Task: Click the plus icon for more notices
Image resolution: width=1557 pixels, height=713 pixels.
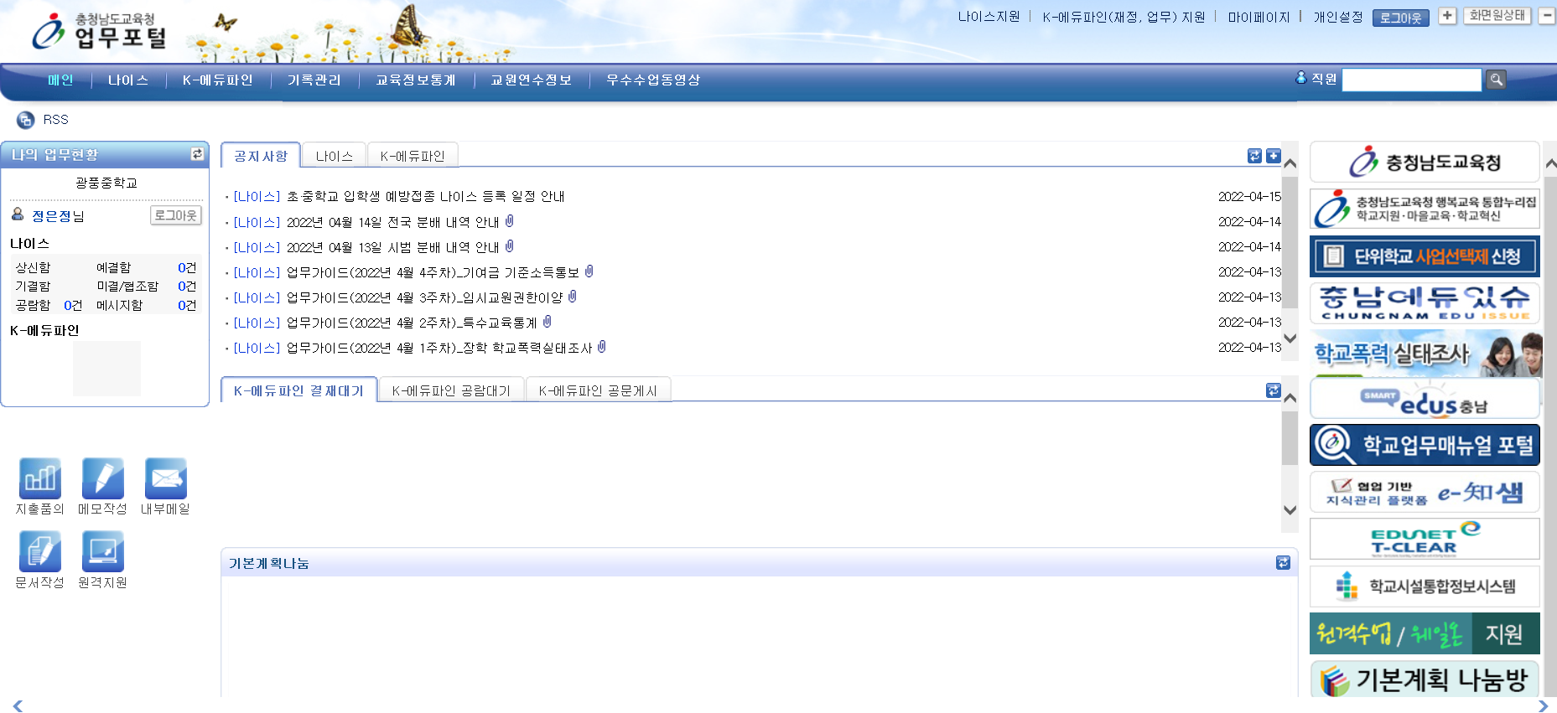Action: coord(1274,156)
